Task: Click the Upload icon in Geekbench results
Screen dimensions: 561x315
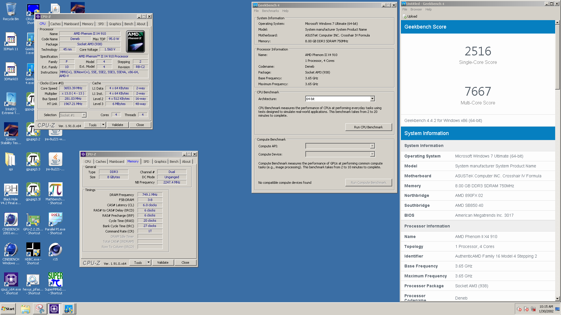Action: tap(404, 16)
